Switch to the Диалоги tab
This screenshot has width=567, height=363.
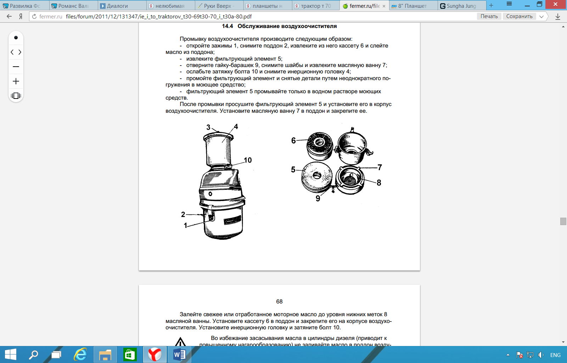tap(122, 6)
